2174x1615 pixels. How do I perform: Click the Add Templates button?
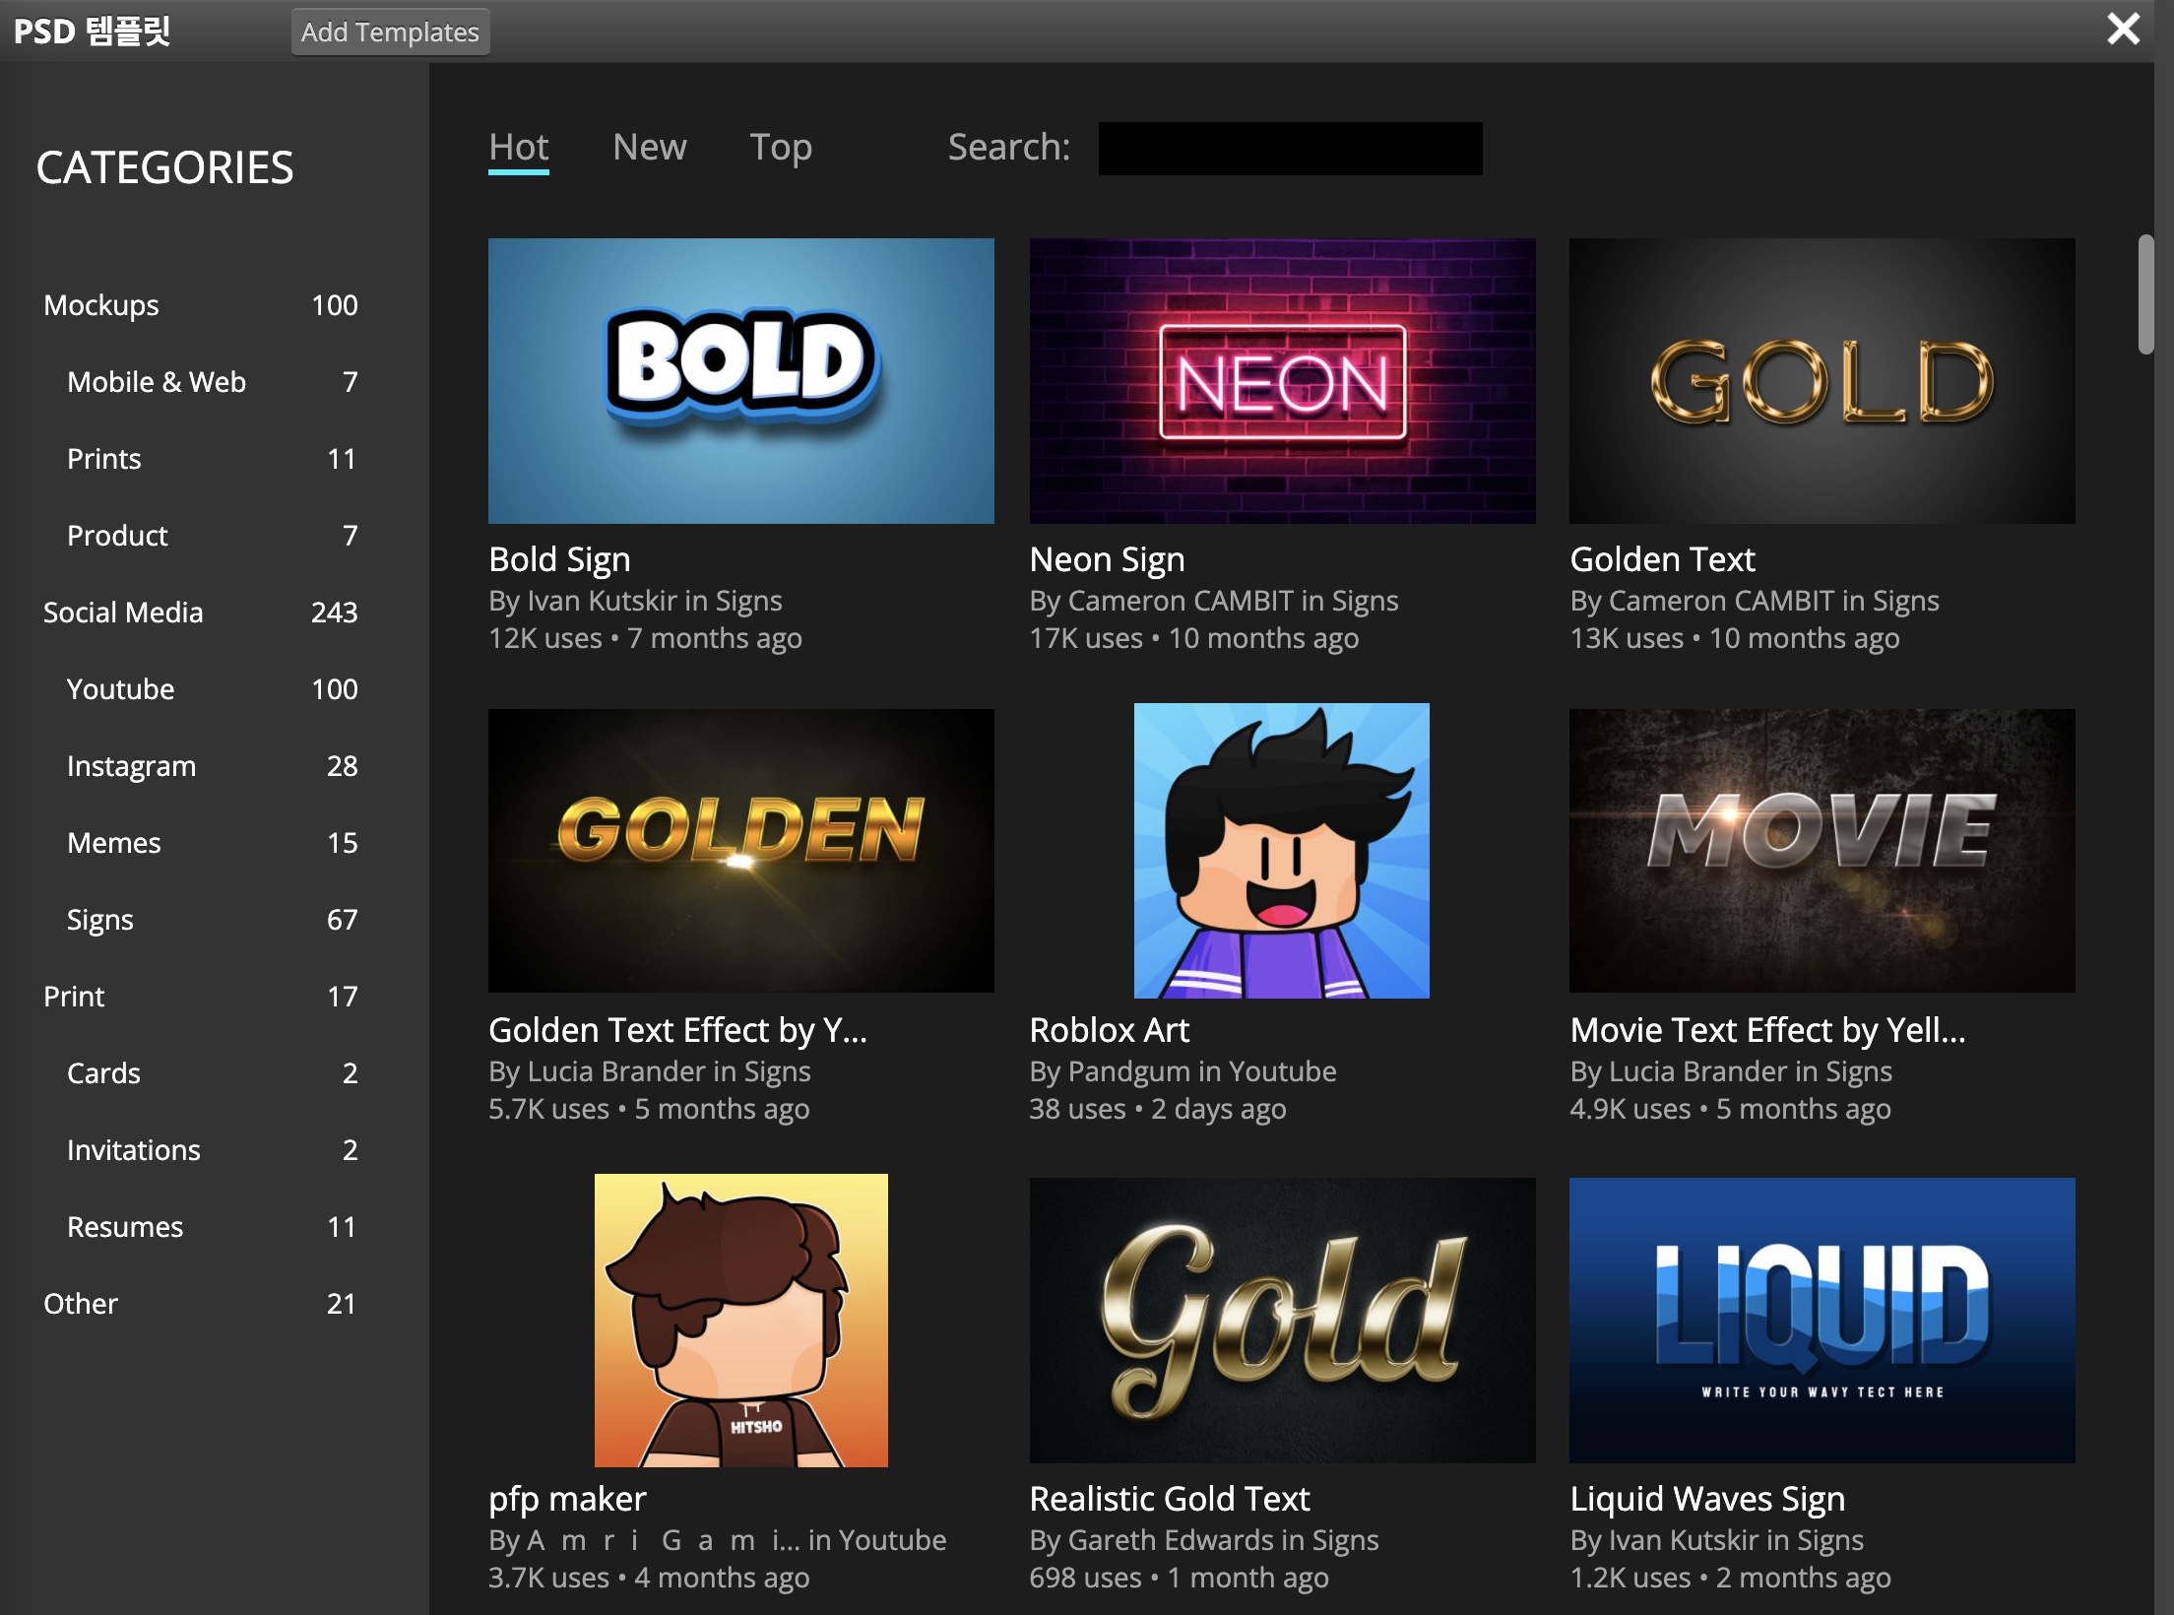coord(390,32)
